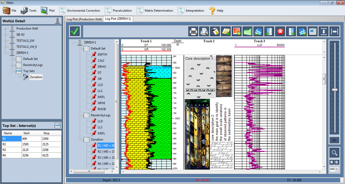The image size is (345, 184).
Task: Expand the TESTALG_LM well node
Action: 5,41
